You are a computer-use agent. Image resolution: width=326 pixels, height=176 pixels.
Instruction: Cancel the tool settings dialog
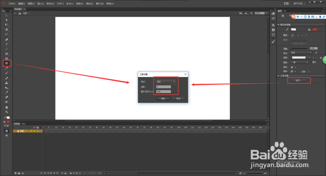pos(179,99)
